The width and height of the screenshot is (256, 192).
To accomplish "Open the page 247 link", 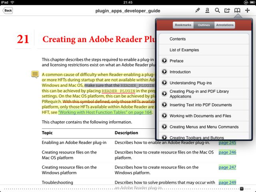I will 227,167.
